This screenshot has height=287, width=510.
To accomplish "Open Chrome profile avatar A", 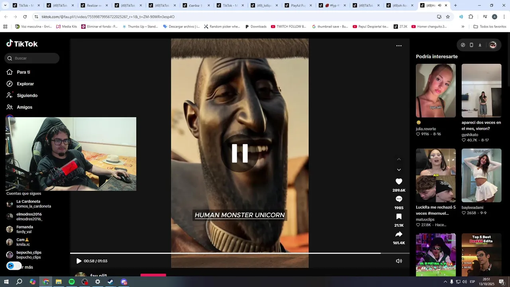I will click(494, 17).
